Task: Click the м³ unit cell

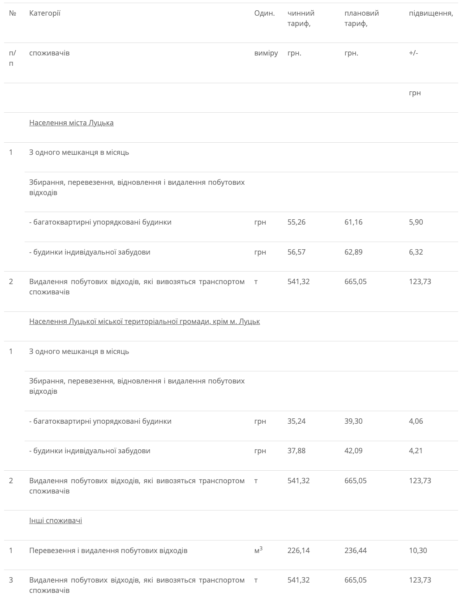Action: point(258,550)
